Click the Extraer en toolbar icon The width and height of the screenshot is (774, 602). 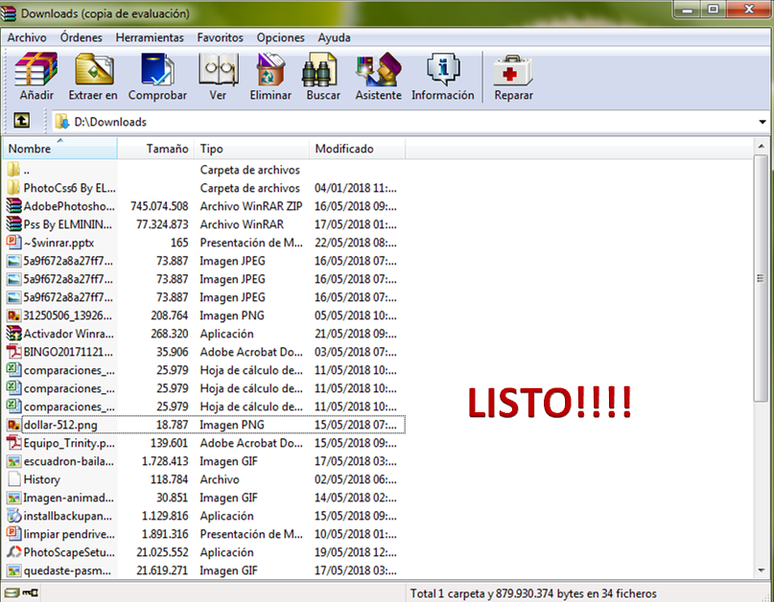pyautogui.click(x=94, y=69)
